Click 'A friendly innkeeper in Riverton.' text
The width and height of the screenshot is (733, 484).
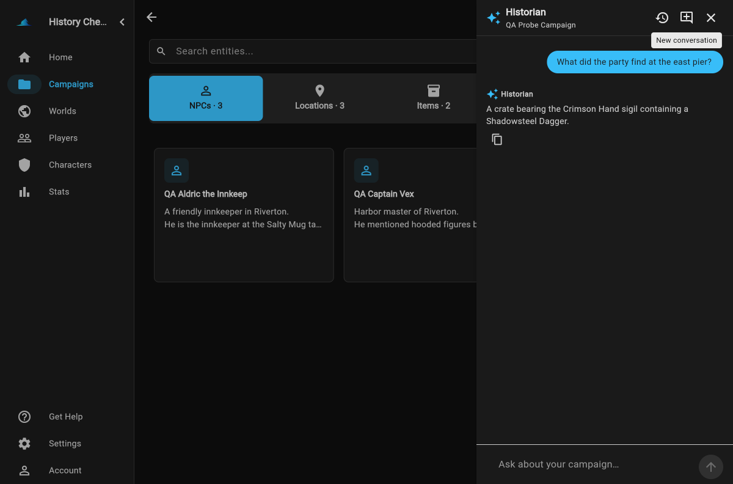coord(227,211)
